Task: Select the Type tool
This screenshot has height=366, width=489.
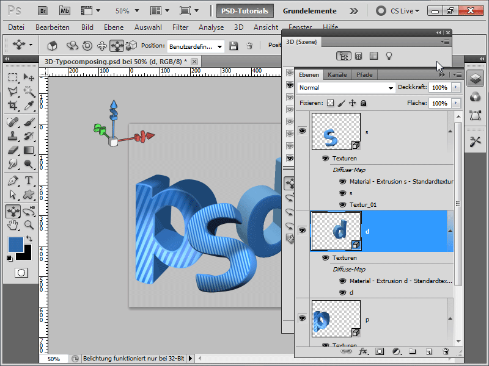Action: coord(29,181)
